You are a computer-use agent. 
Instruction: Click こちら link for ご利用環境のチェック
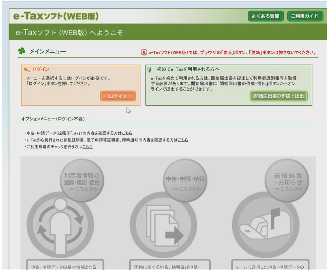(87, 147)
